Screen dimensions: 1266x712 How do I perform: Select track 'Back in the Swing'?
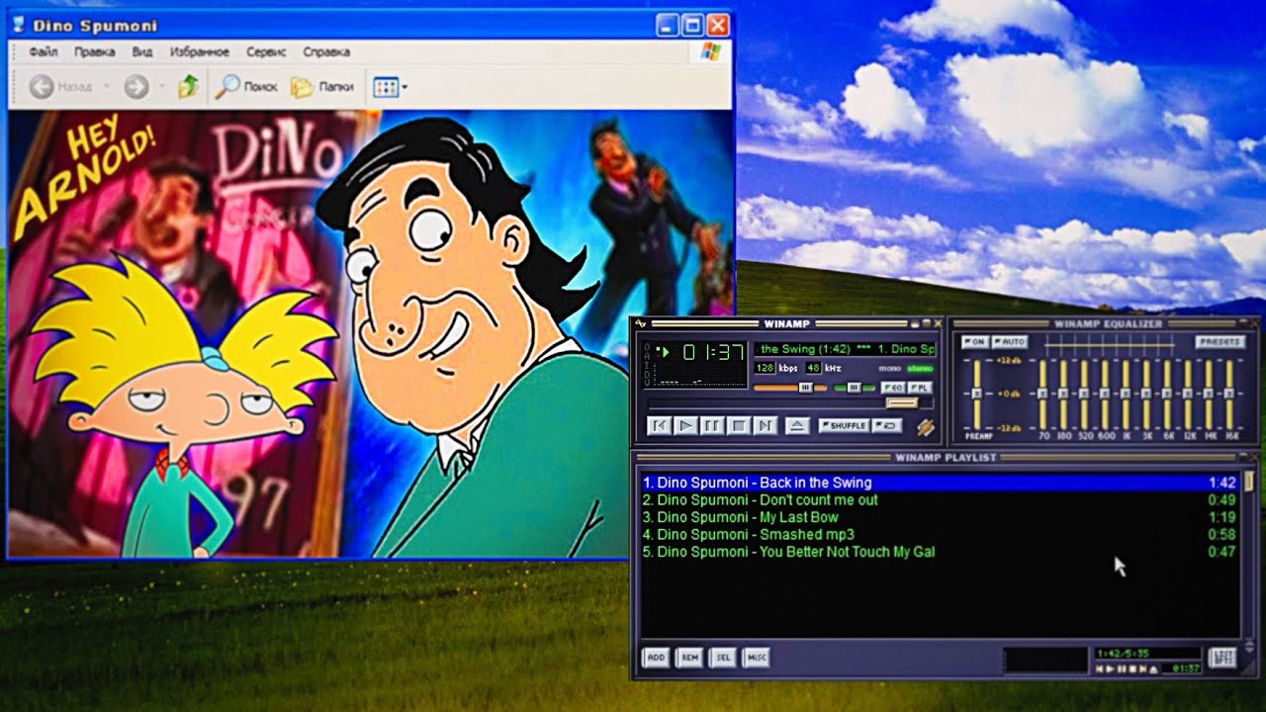click(940, 483)
